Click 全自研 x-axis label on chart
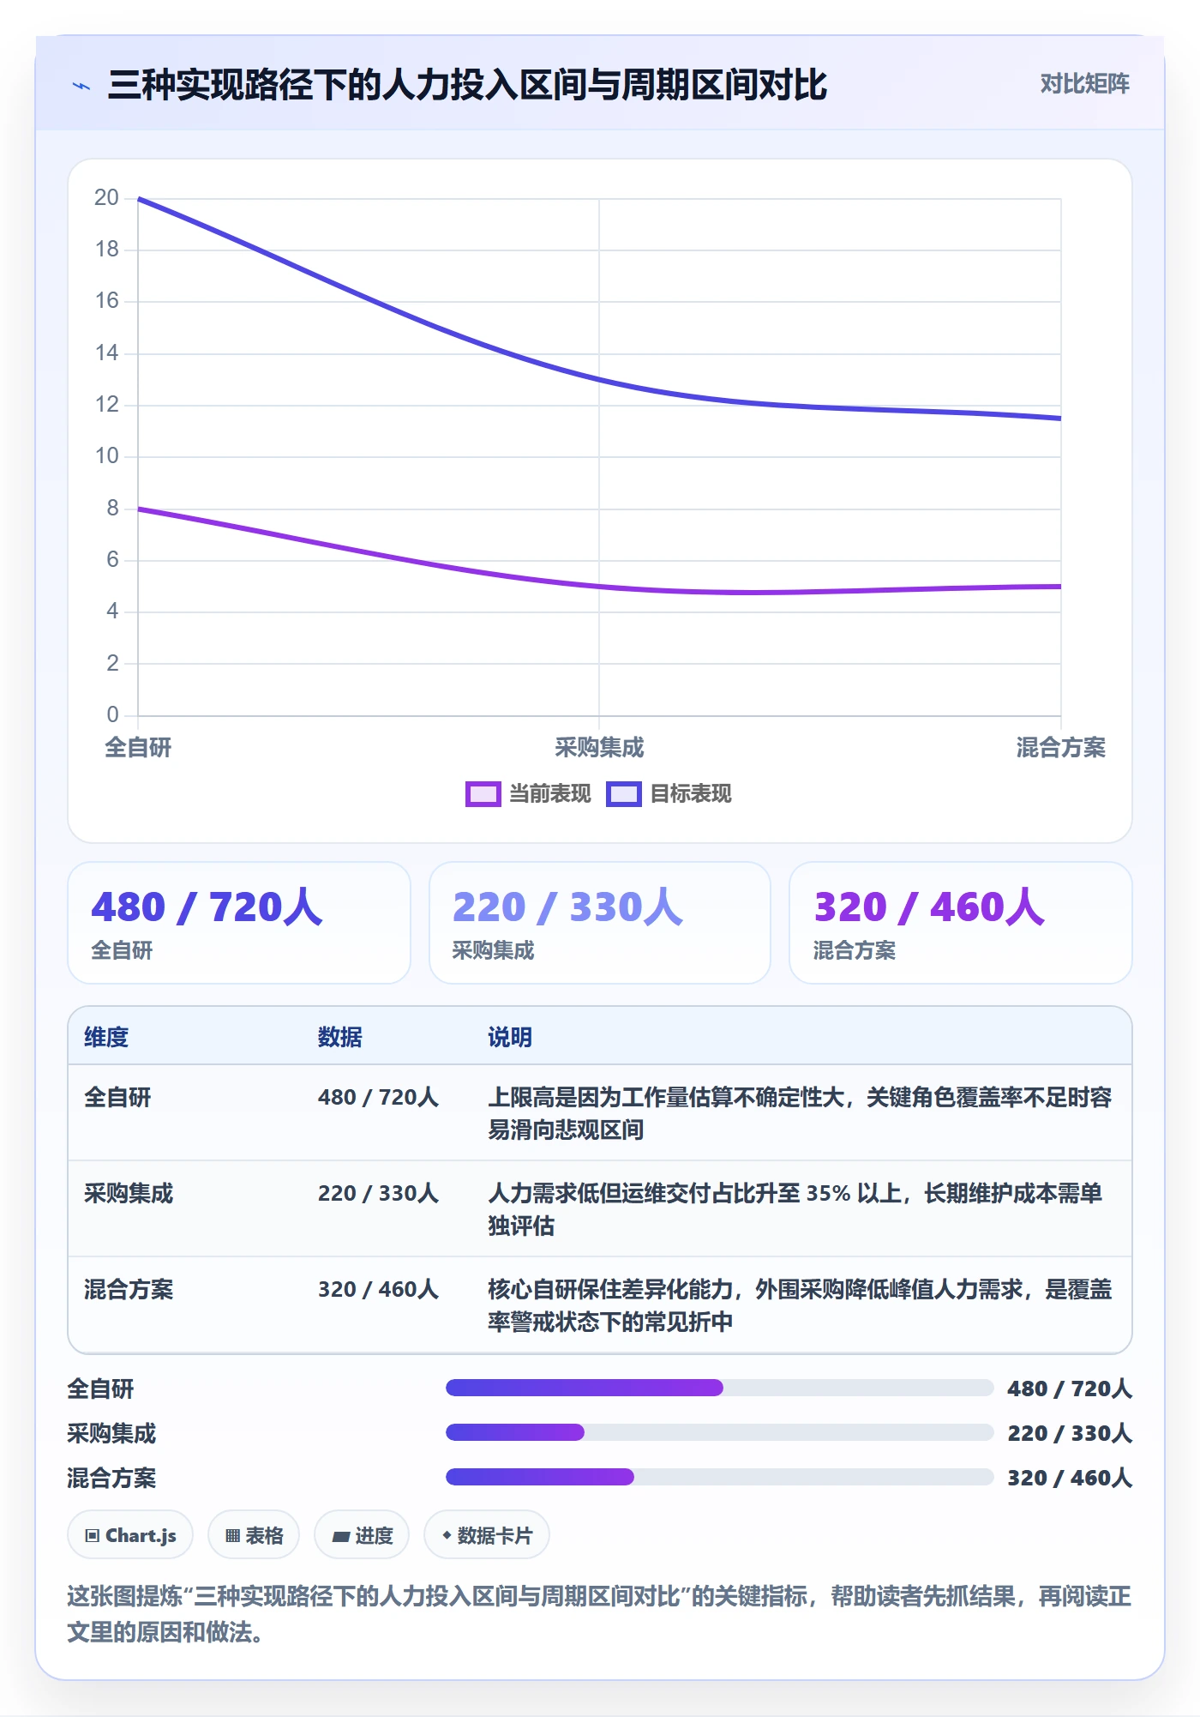The height and width of the screenshot is (1717, 1200). [138, 748]
